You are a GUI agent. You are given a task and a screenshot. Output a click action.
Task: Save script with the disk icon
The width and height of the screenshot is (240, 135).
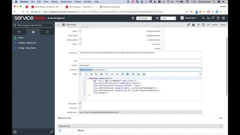(x=133, y=74)
